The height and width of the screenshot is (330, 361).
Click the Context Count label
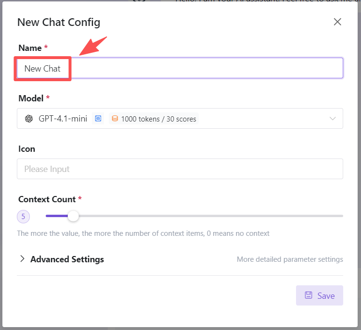pyautogui.click(x=47, y=199)
